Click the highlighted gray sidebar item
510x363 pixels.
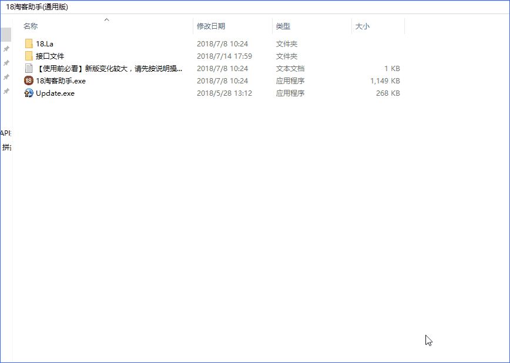tap(5, 34)
